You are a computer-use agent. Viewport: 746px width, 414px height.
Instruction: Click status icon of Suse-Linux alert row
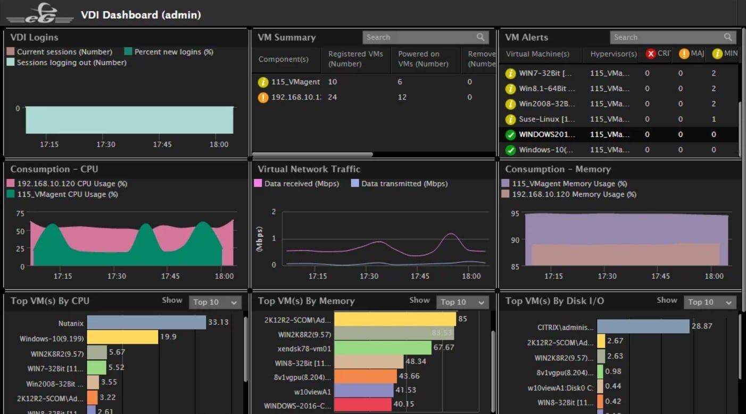tap(510, 119)
